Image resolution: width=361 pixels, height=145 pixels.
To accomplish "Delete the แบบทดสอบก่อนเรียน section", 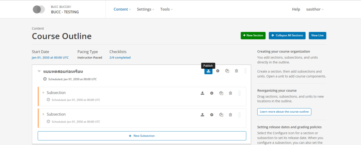I will click(x=237, y=71).
